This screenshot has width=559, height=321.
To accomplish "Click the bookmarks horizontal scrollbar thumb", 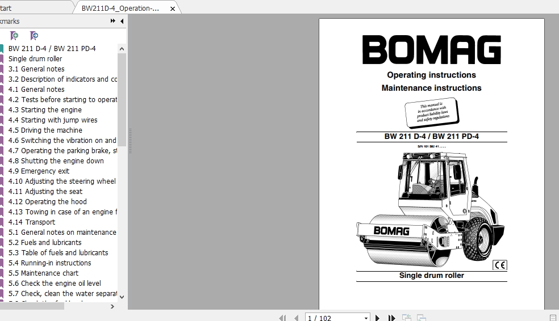I will pyautogui.click(x=32, y=306).
